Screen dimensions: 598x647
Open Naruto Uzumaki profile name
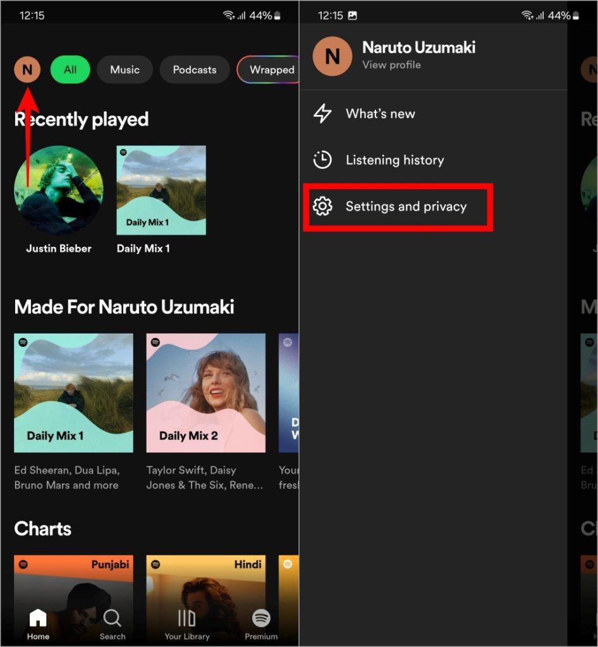[419, 47]
